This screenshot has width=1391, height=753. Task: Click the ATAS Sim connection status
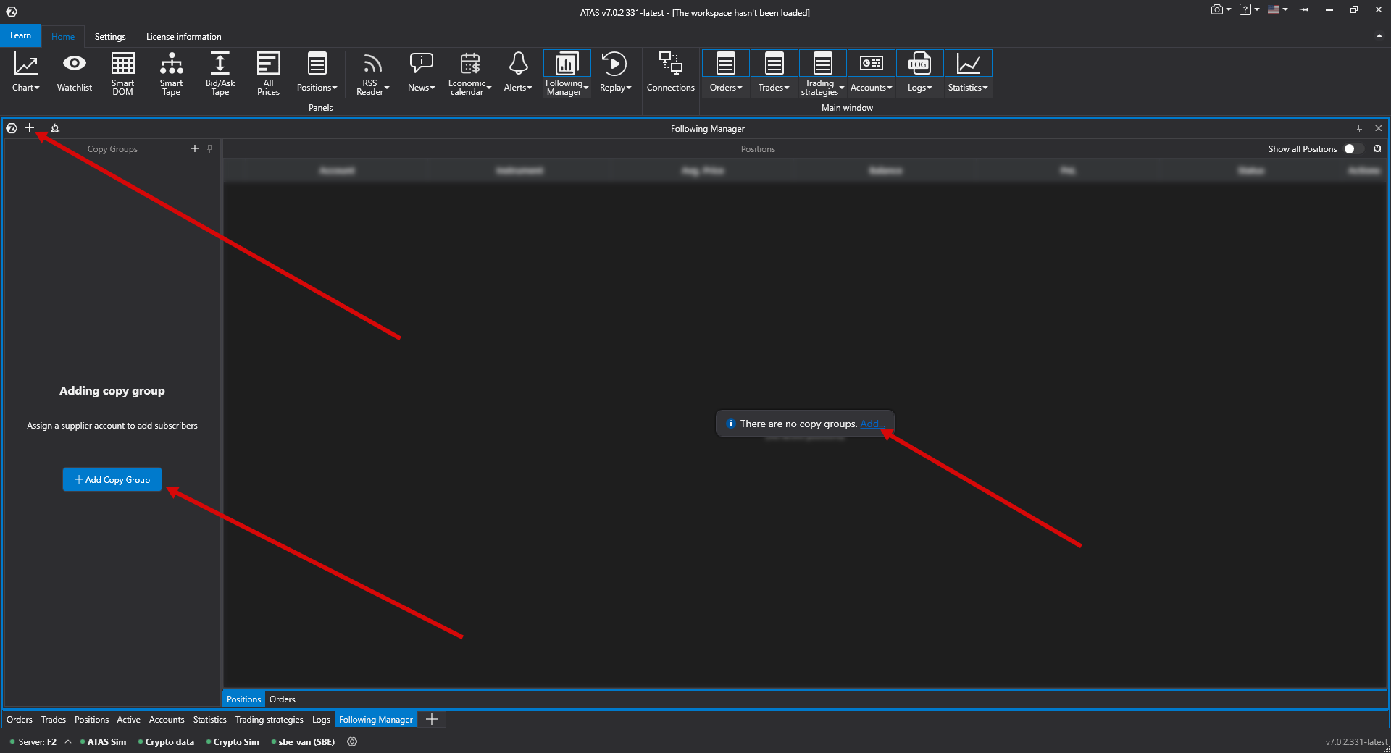pyautogui.click(x=103, y=741)
